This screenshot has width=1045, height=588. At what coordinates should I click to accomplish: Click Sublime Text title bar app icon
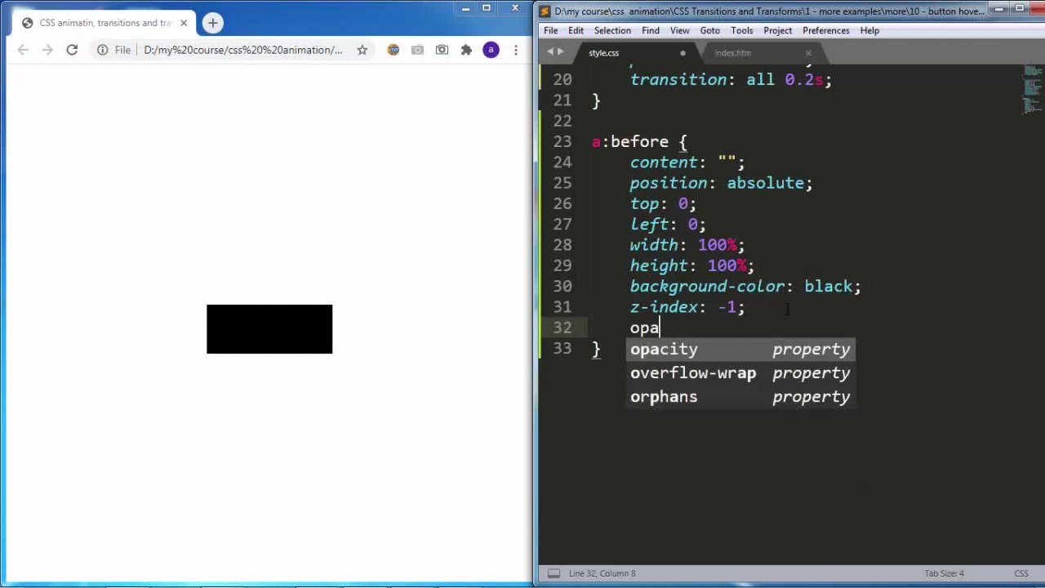[x=545, y=11]
